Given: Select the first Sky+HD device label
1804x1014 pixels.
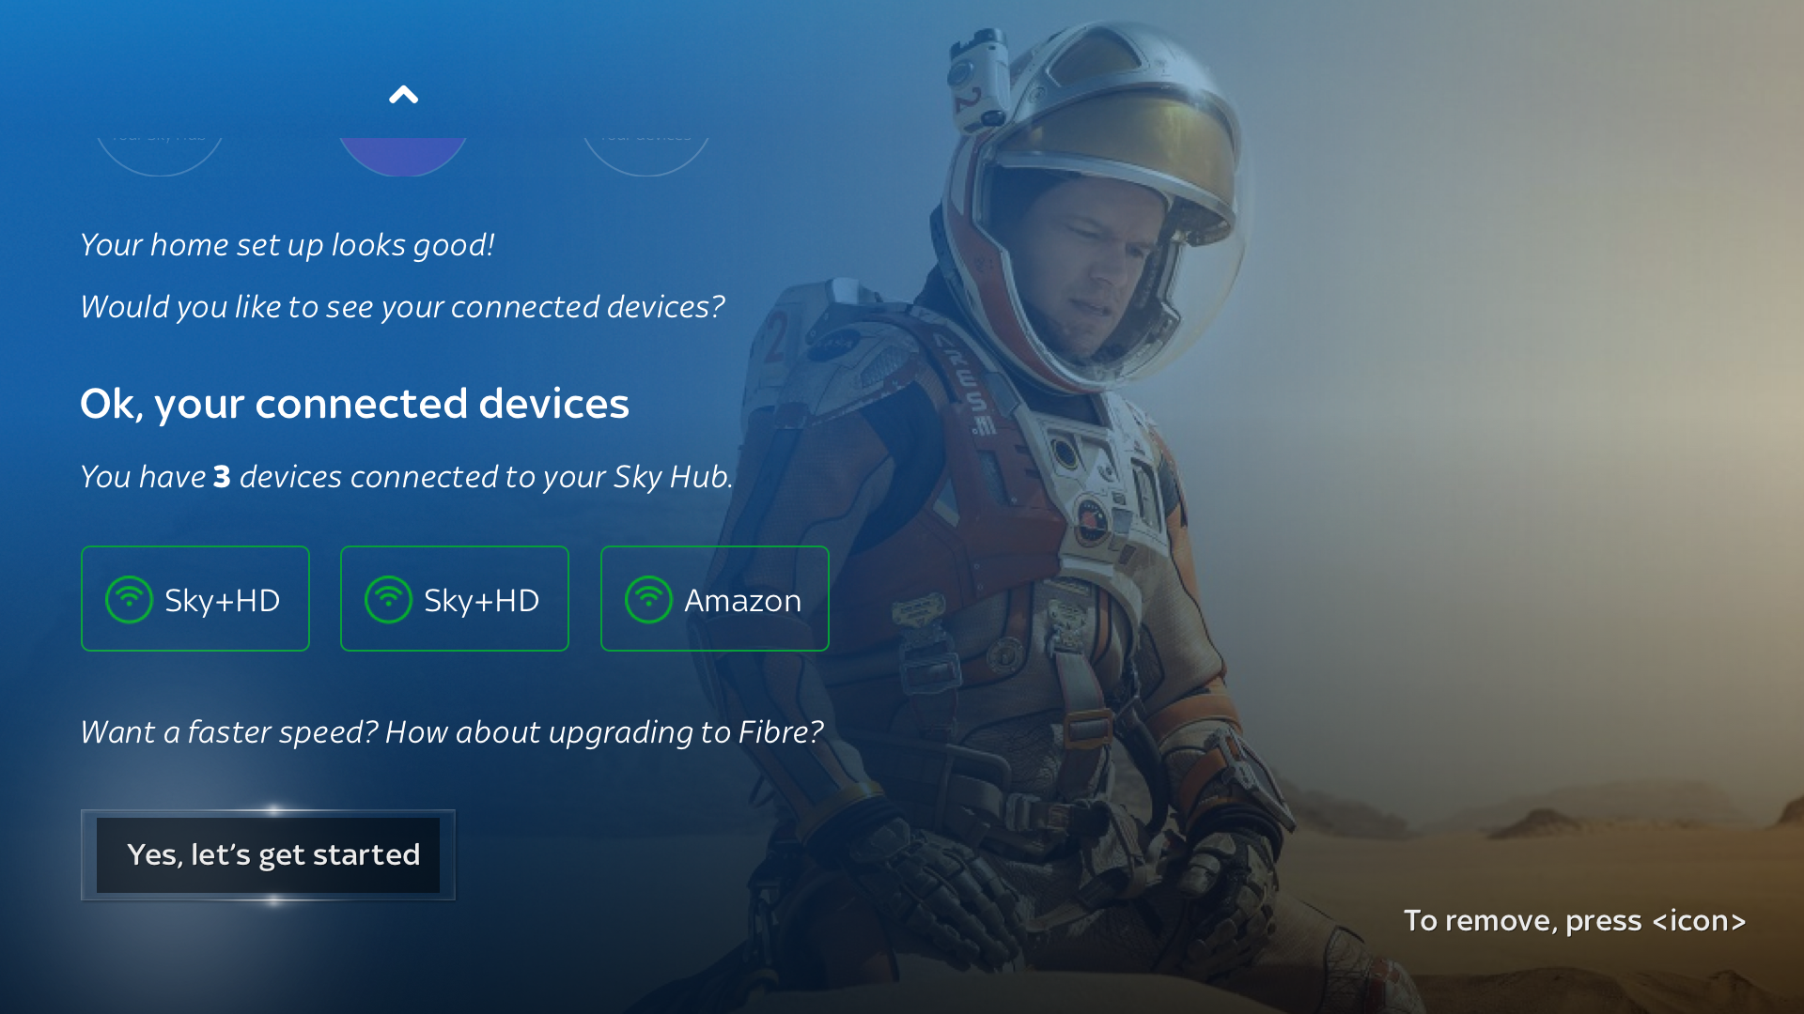Looking at the screenshot, I should (222, 601).
